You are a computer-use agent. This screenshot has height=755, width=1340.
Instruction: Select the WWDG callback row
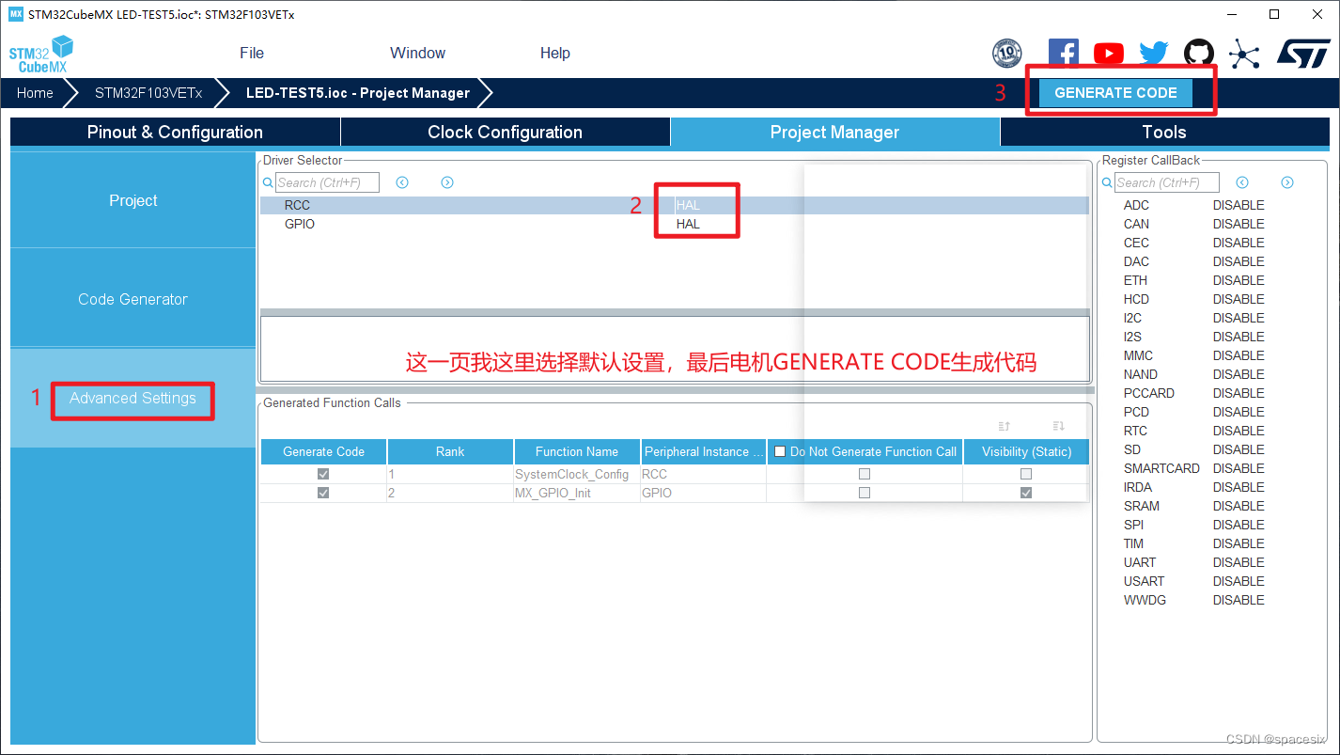[1213, 600]
